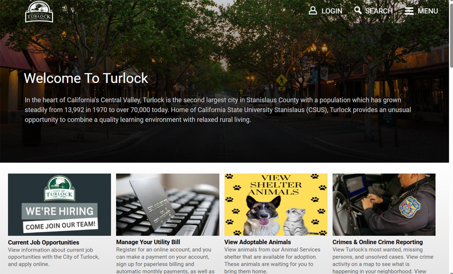
Task: Click the Welcome To Turlock heading
Action: coord(86,78)
